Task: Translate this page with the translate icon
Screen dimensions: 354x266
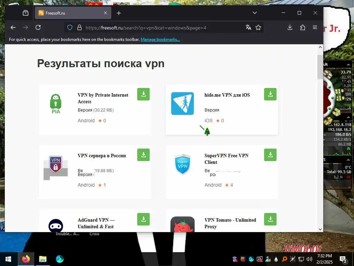Action: coord(248,28)
